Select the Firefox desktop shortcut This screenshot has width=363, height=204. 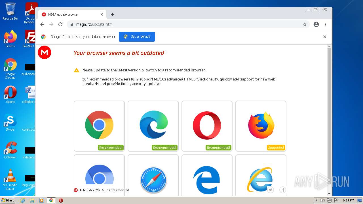point(10,39)
